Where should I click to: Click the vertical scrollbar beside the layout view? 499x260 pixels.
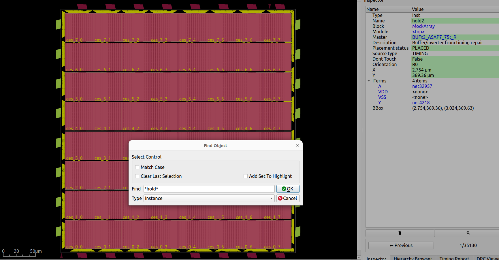point(359,129)
